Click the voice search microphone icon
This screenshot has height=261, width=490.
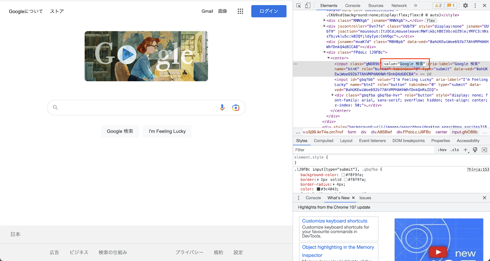coord(222,108)
